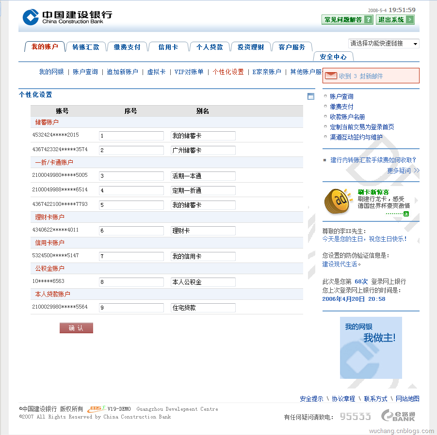437x435 pixels.
Task: Click the sequence field containing 9
Action: pos(131,308)
